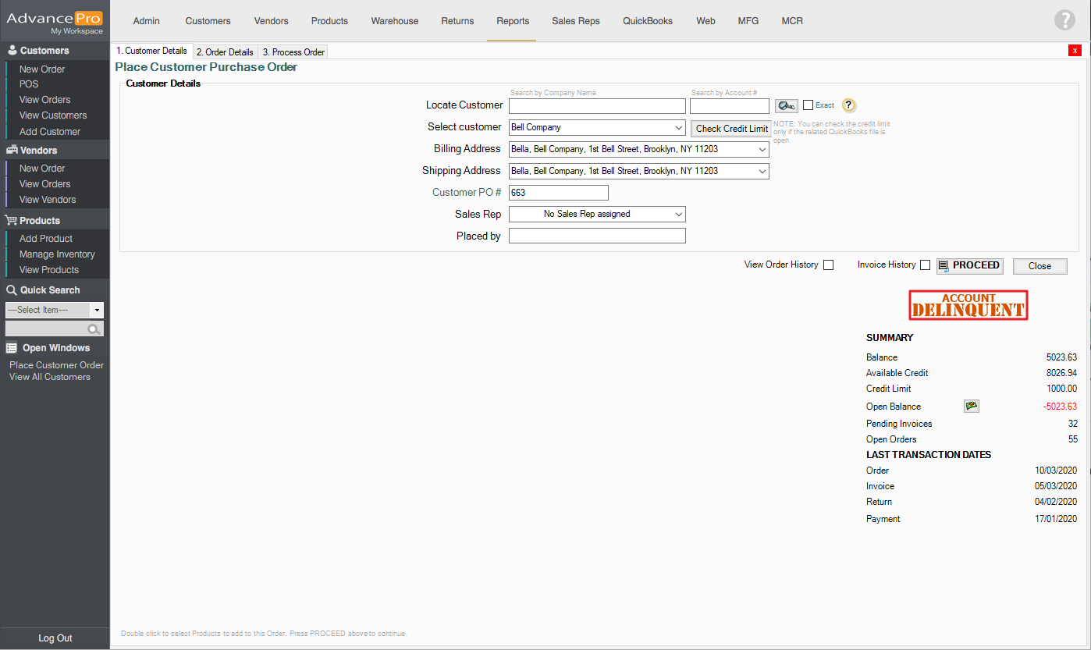Viewport: 1091px width, 650px height.
Task: Click the red X close icon
Action: coord(1075,51)
